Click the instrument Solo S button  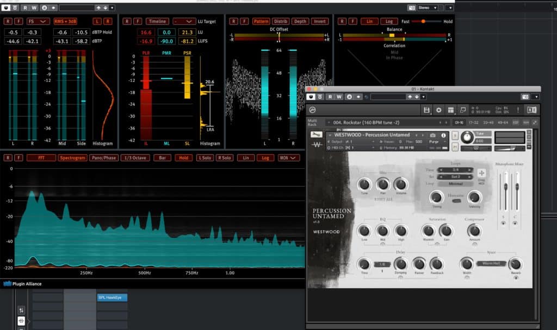click(x=455, y=135)
